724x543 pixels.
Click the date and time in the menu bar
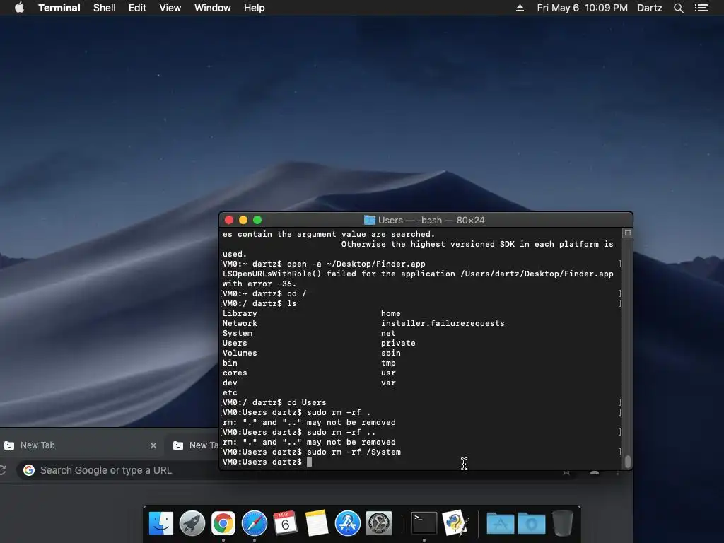click(x=583, y=8)
